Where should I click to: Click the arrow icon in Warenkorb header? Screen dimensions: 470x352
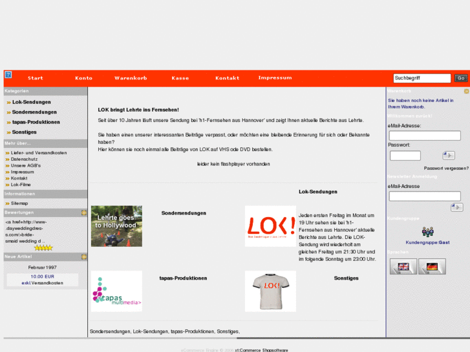coord(466,91)
